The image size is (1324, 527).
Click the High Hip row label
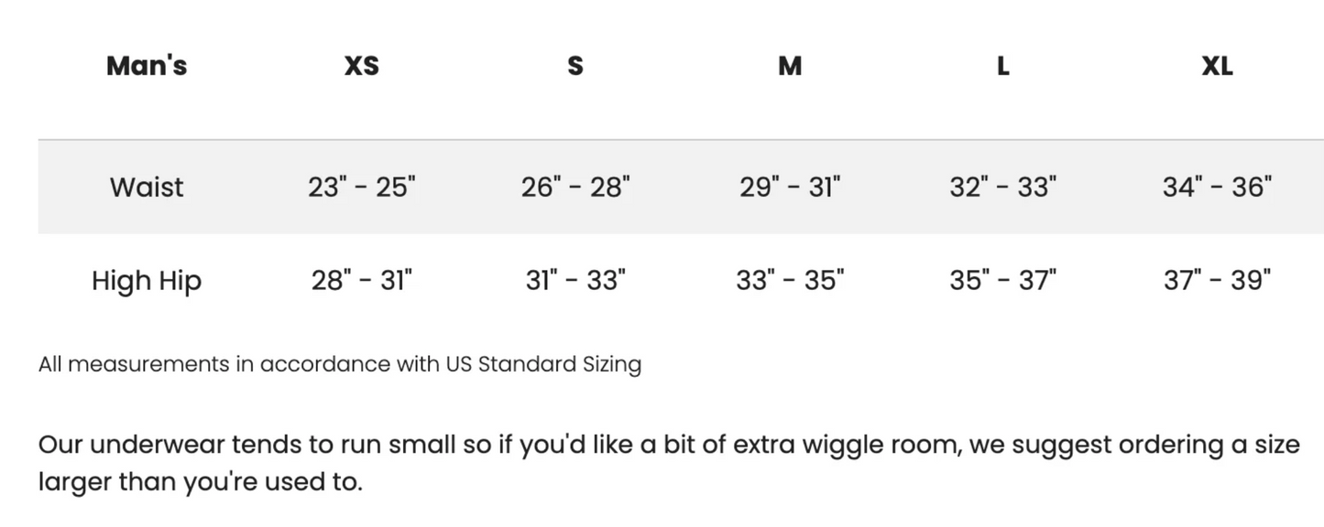(147, 280)
